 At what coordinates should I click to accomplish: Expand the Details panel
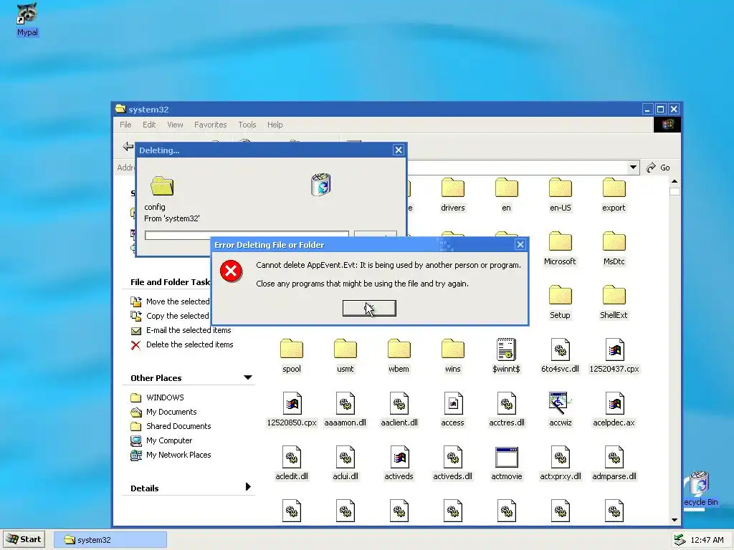(247, 487)
